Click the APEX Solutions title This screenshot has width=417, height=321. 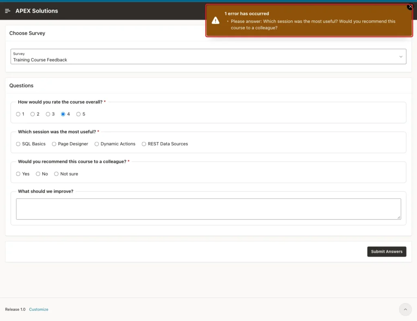(37, 11)
